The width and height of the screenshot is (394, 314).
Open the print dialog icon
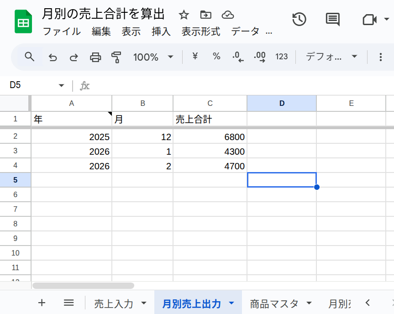point(95,57)
